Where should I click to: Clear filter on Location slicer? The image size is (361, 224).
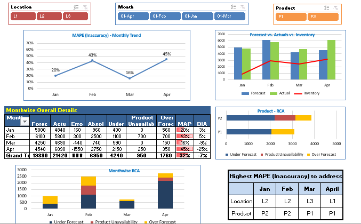[x=85, y=7]
